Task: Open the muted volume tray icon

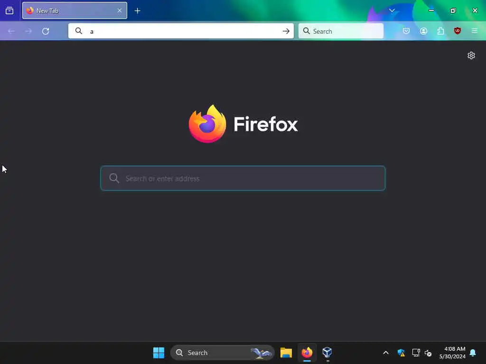Action: click(429, 353)
